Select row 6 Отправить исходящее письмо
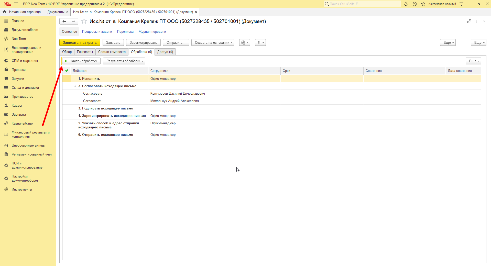 [x=271, y=135]
